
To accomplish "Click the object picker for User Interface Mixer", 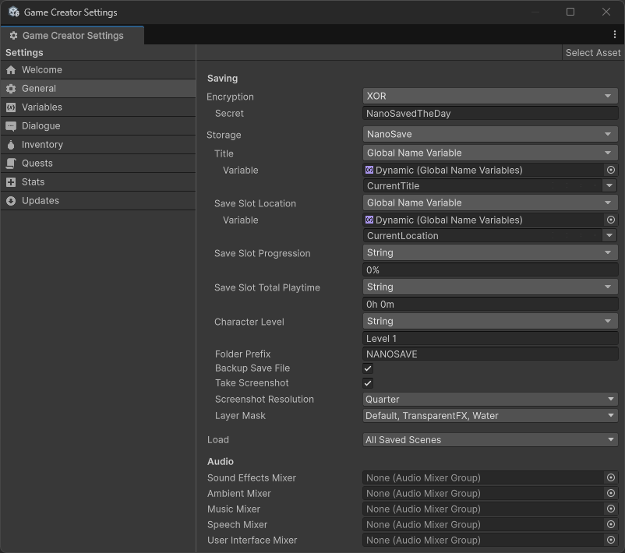I will tap(611, 541).
